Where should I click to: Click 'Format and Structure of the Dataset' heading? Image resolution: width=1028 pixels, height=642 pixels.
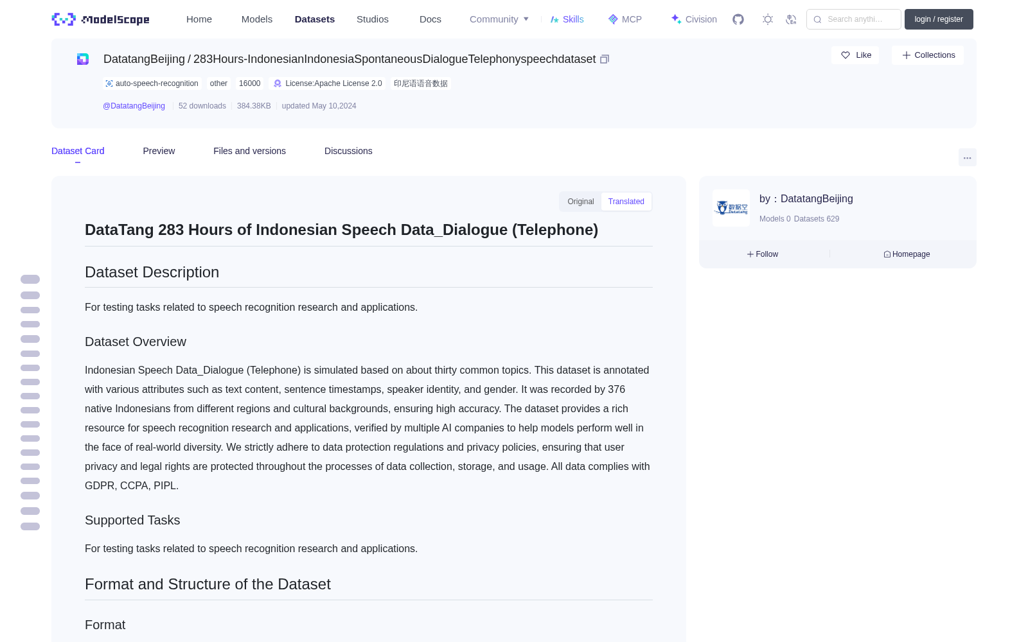208,584
